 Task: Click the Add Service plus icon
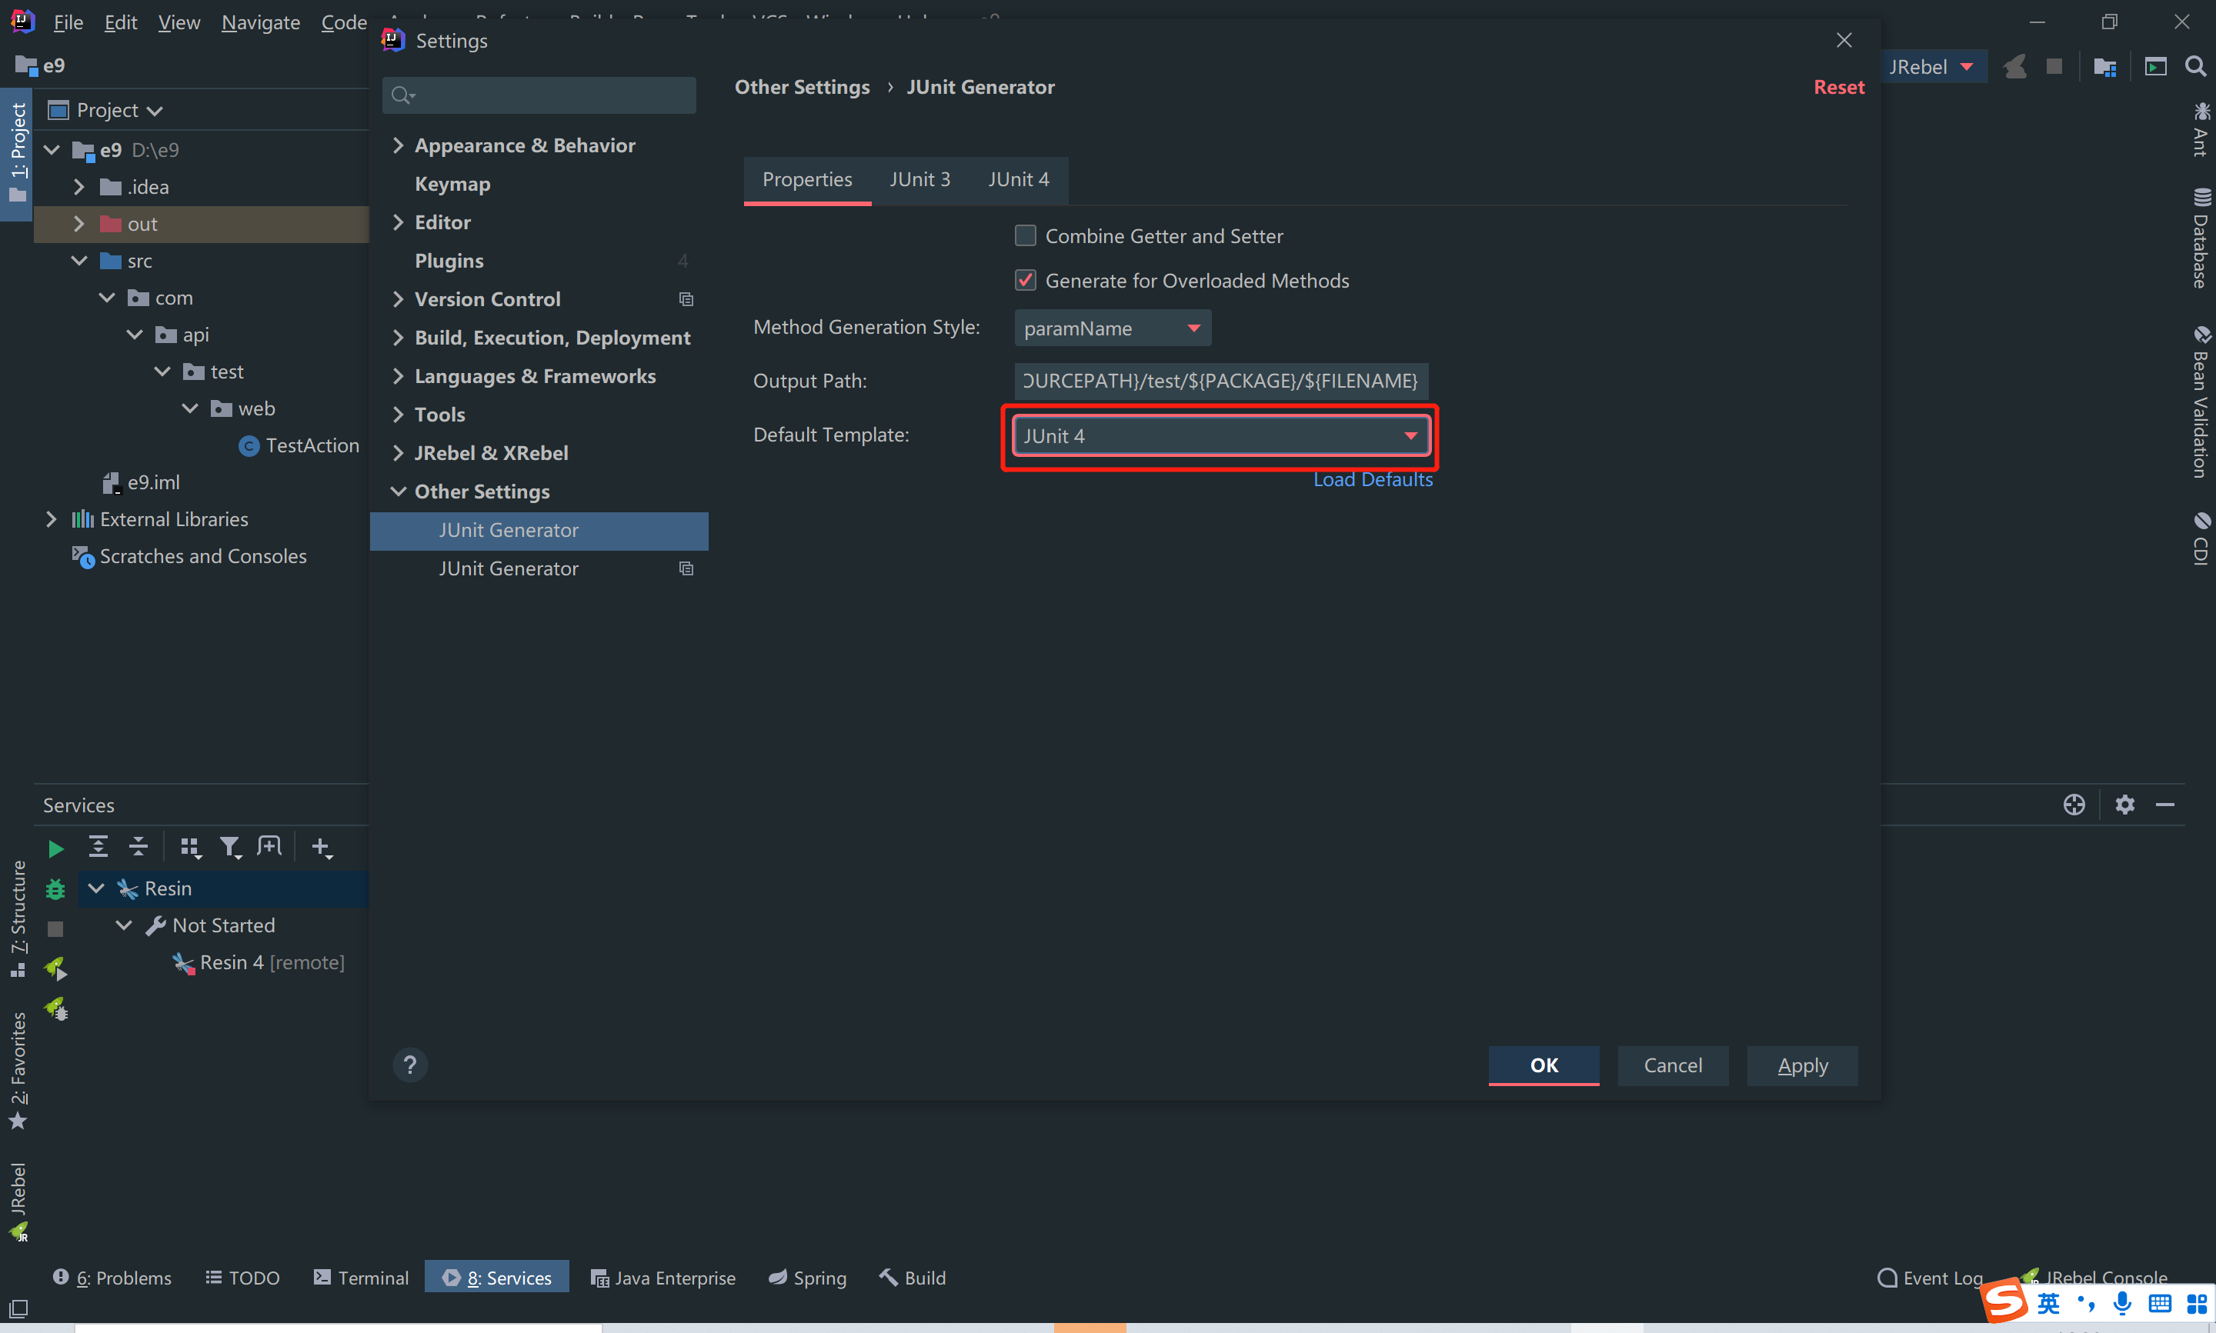click(x=322, y=847)
